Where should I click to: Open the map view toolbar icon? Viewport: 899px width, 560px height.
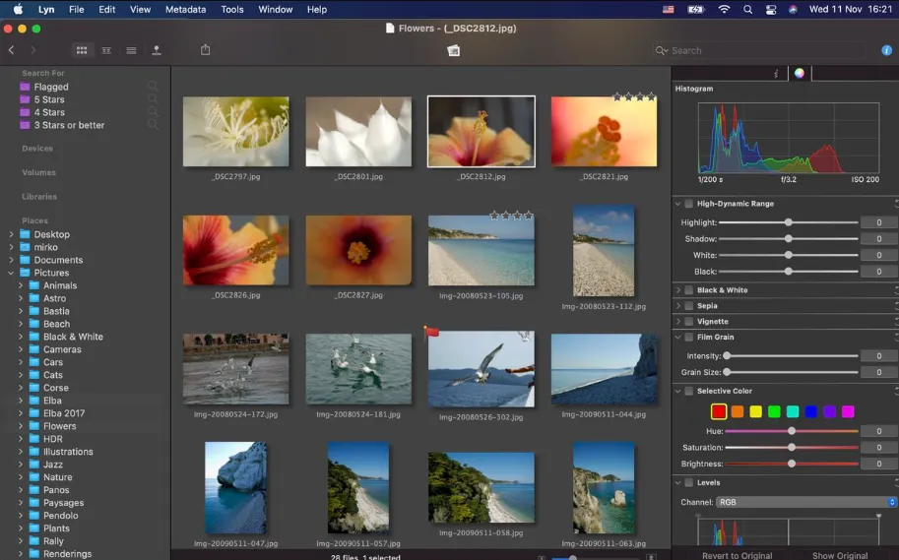click(x=156, y=50)
